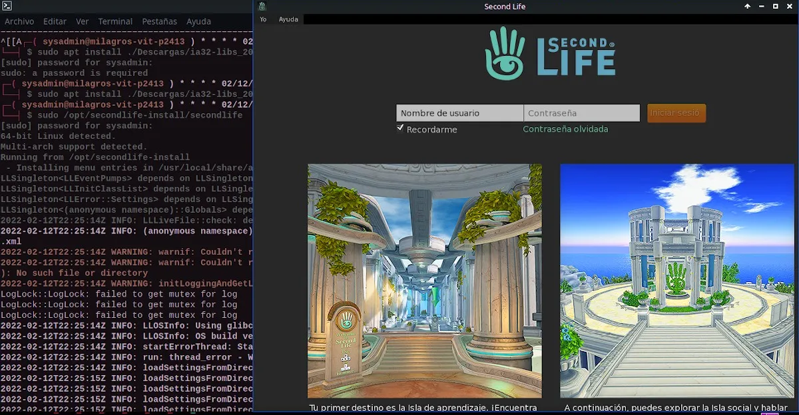The image size is (799, 415).
Task: Click the Second Life hand icon in title bar
Action: (x=262, y=7)
